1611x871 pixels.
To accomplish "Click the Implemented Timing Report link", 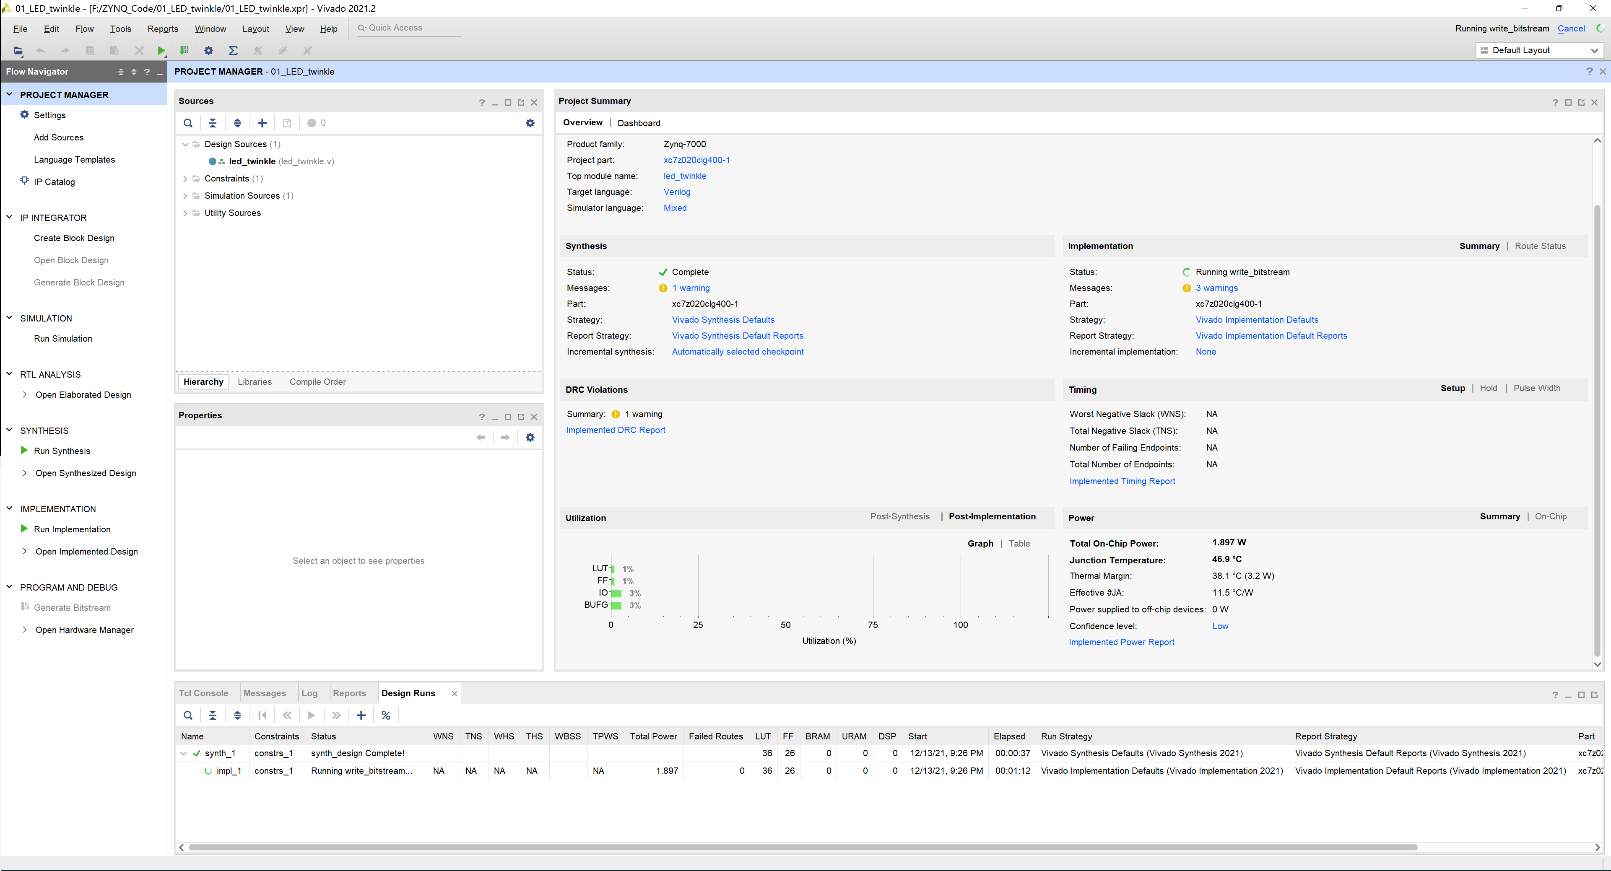I will [x=1122, y=480].
